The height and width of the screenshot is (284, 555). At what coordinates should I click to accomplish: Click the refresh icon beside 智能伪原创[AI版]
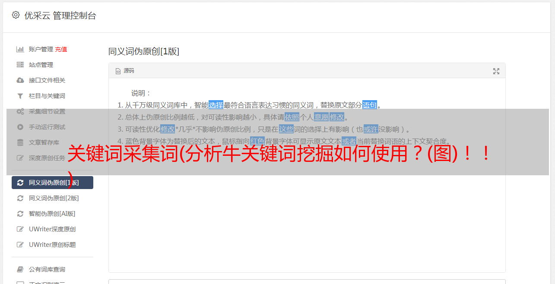[20, 214]
